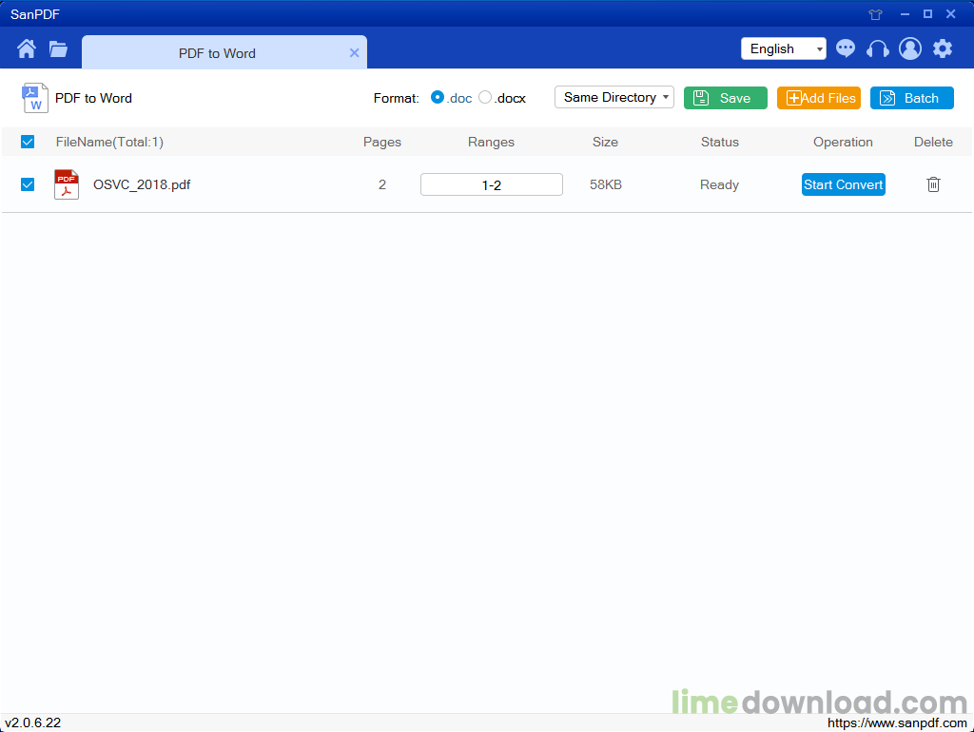Viewport: 974px width, 732px height.
Task: Click the Status column header
Action: pos(720,143)
